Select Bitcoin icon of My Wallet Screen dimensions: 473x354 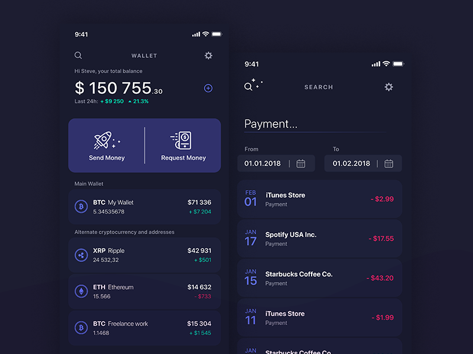81,207
